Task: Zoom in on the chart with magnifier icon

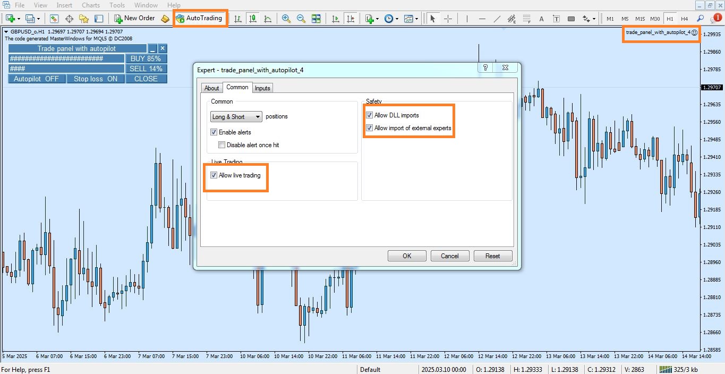Action: tap(285, 18)
